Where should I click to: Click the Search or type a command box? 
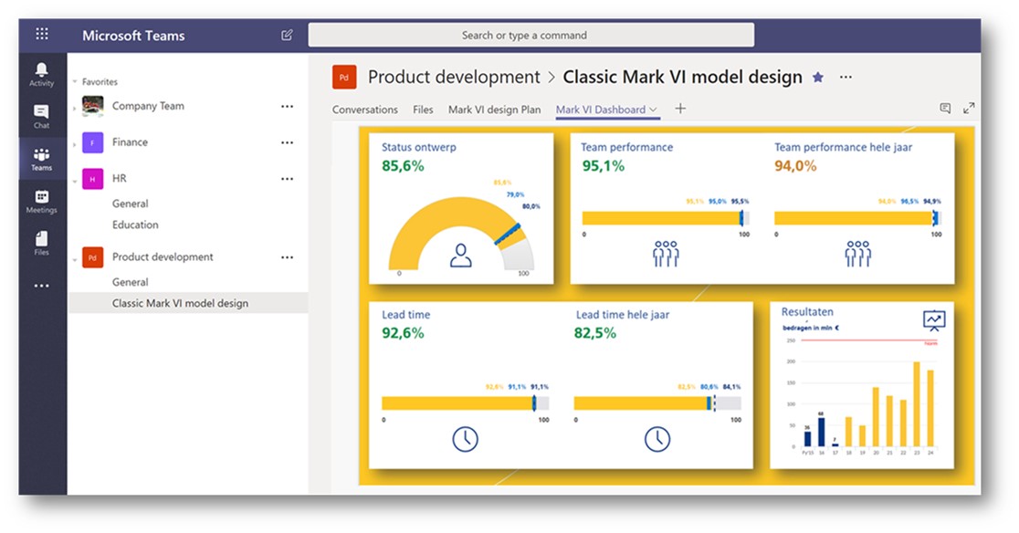[x=531, y=35]
